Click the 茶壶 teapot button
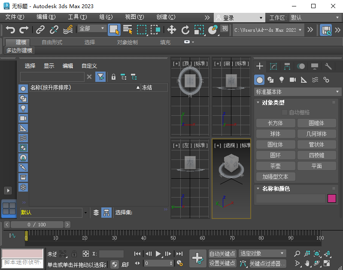The image size is (343, 270). (275, 166)
